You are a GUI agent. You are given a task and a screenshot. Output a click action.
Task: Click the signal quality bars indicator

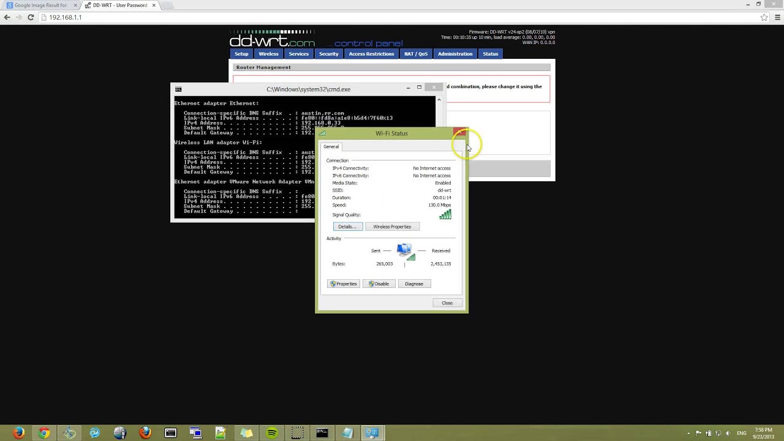coord(445,214)
